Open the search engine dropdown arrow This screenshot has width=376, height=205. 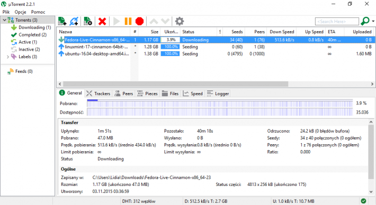tap(373, 21)
